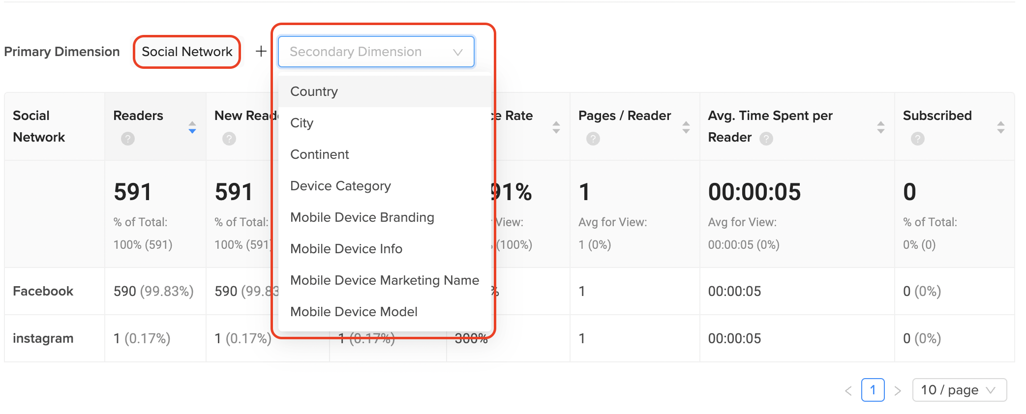The image size is (1026, 414).
Task: Click the Subscribed column help icon
Action: 917,139
